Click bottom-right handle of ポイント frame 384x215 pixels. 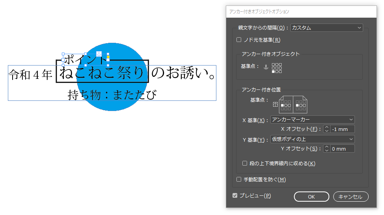[108, 65]
